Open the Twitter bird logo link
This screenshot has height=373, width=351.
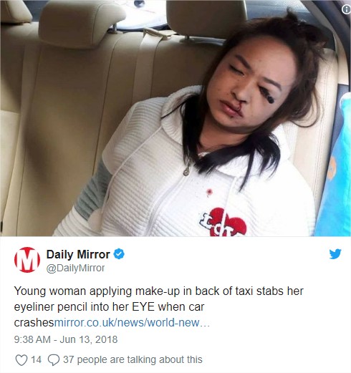(x=335, y=254)
